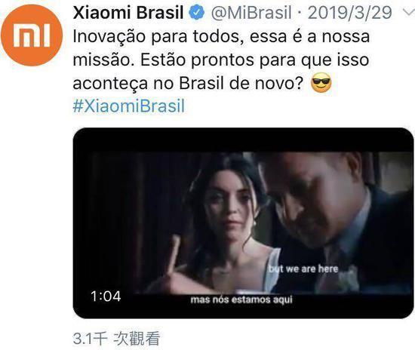Viewport: 415px width, 350px height.
Task: Play the embedded video thumbnail
Action: tap(243, 223)
